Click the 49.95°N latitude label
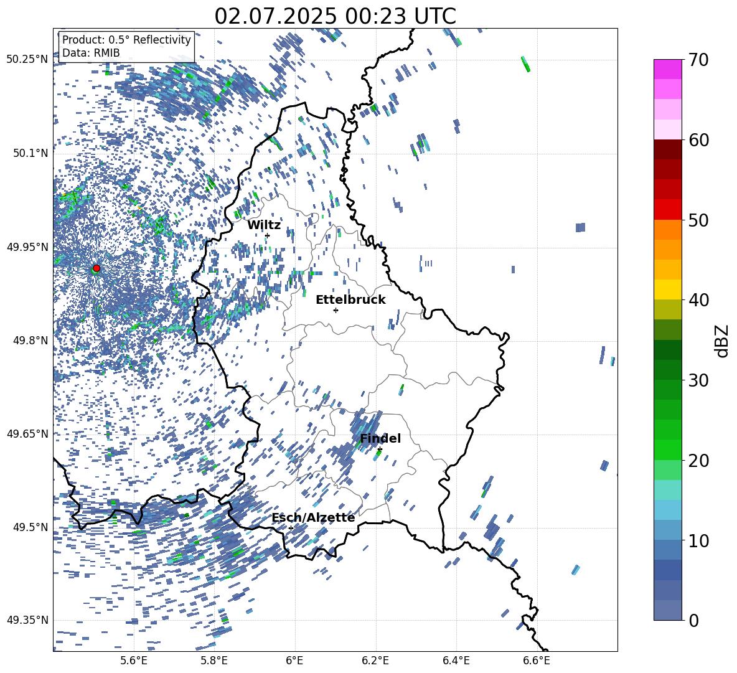The width and height of the screenshot is (737, 673). coord(27,247)
